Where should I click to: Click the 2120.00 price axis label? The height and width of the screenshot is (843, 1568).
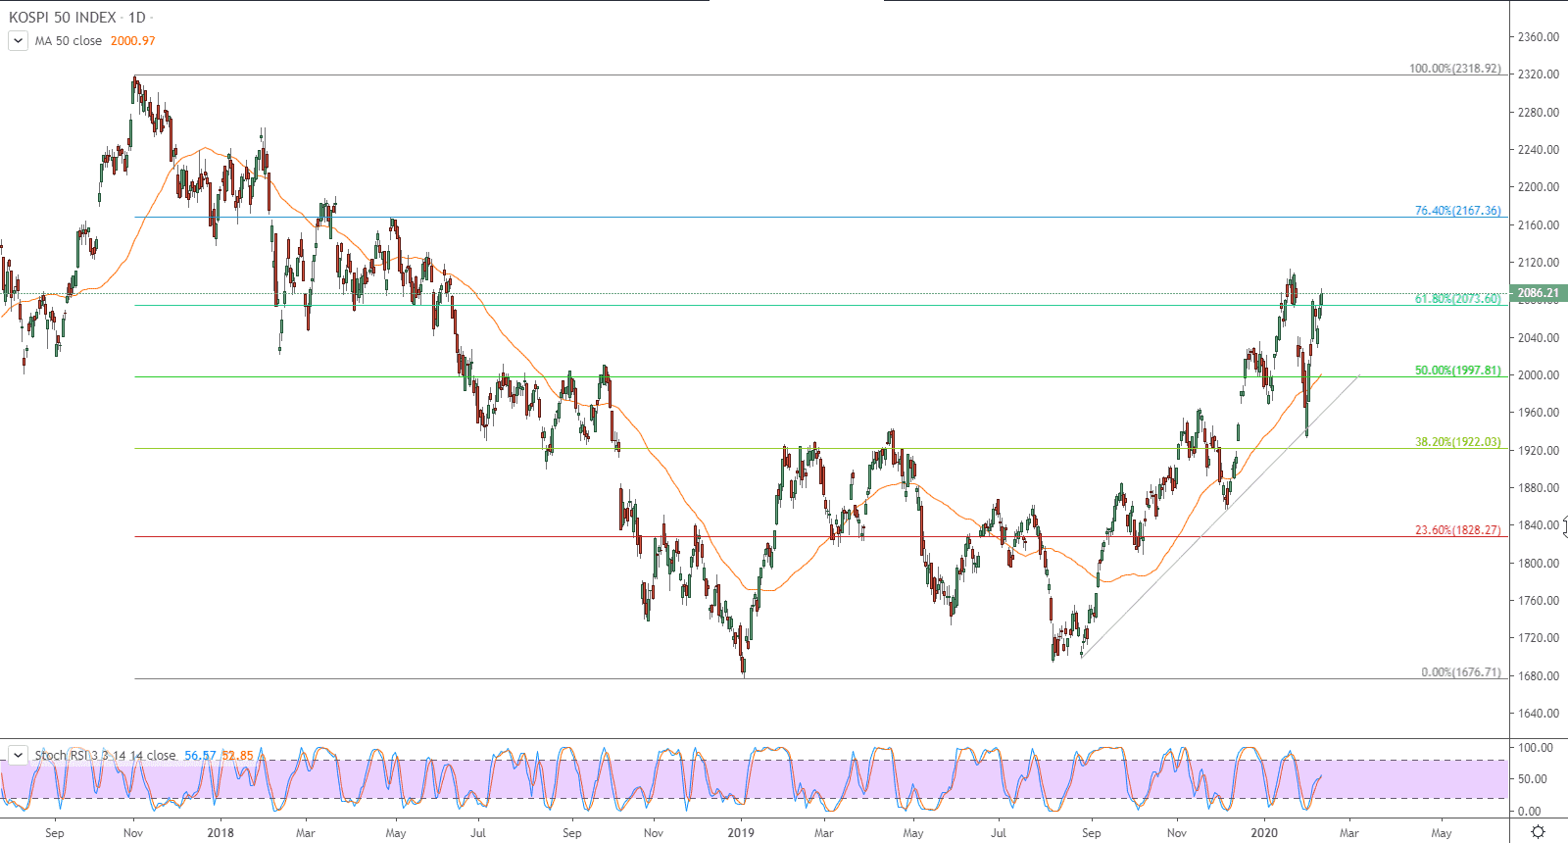click(1538, 263)
